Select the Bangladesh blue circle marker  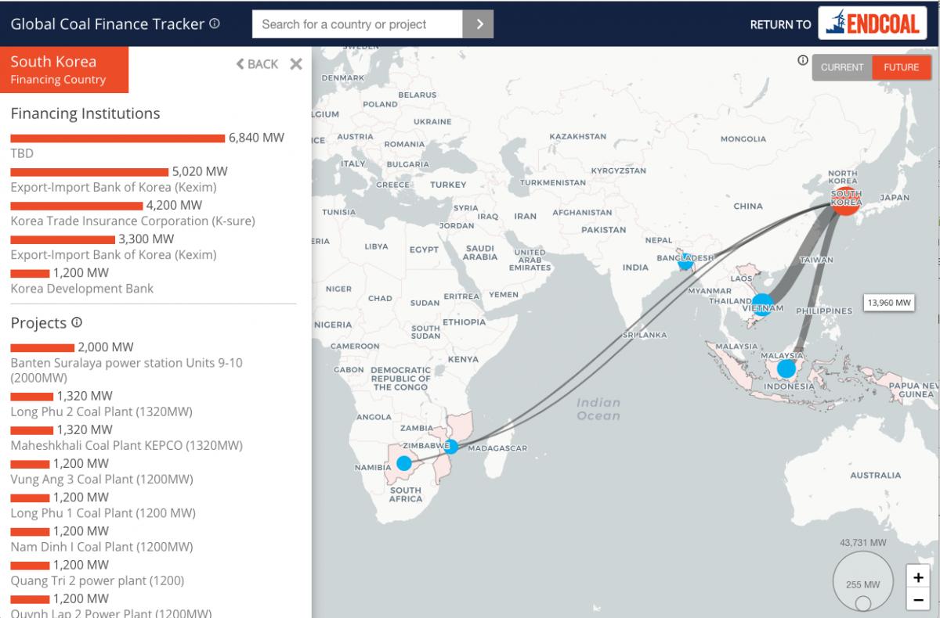(685, 261)
